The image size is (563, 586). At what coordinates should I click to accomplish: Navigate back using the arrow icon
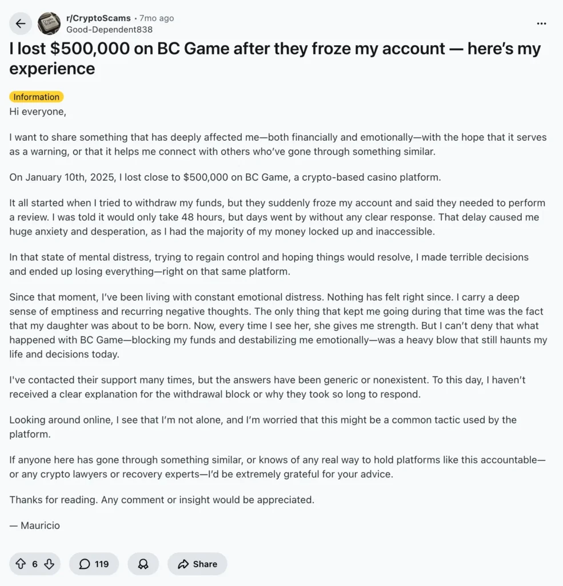click(x=21, y=23)
